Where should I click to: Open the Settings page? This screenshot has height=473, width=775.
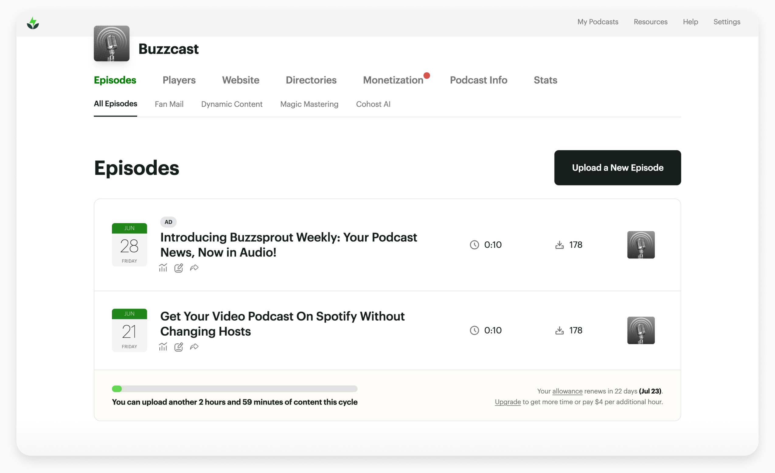tap(727, 22)
